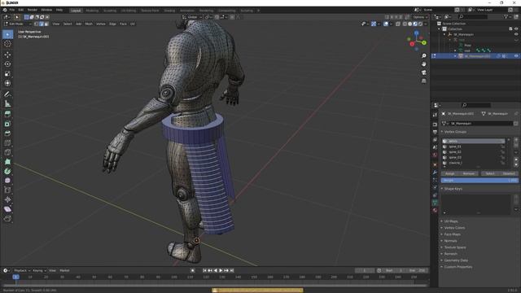521x293 pixels.
Task: Select the Annotate tool
Action: [x=7, y=94]
